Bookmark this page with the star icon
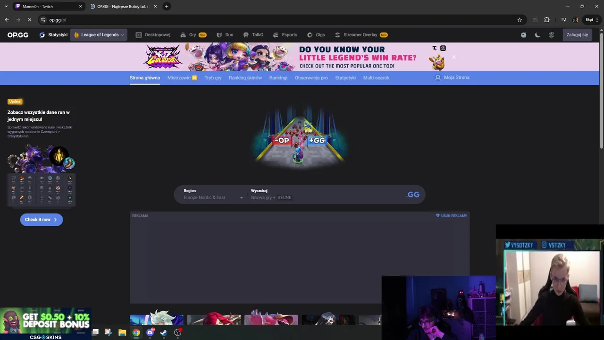Screen dimensions: 604x340 click(x=520, y=20)
